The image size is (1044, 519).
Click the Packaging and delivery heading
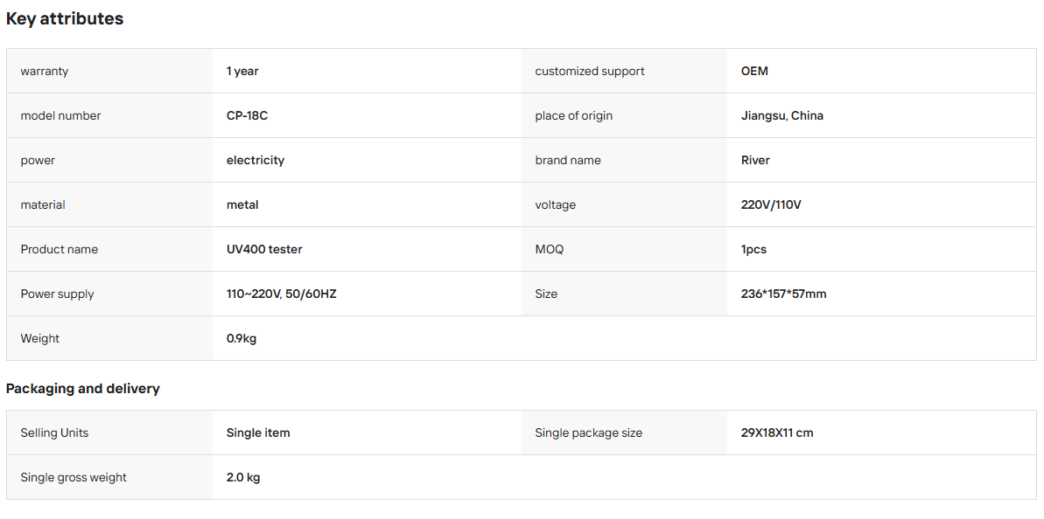[x=82, y=389]
